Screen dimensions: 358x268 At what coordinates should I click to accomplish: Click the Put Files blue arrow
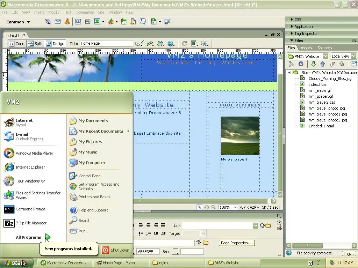323,64
